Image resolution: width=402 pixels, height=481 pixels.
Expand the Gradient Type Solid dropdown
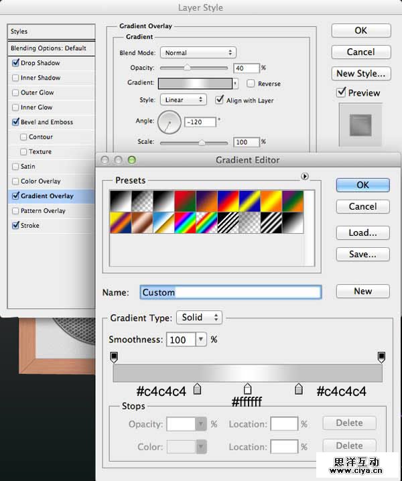[x=198, y=318]
